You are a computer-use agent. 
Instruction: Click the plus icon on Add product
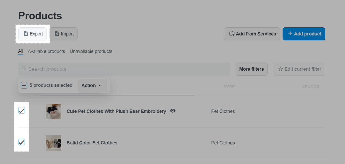290,33
